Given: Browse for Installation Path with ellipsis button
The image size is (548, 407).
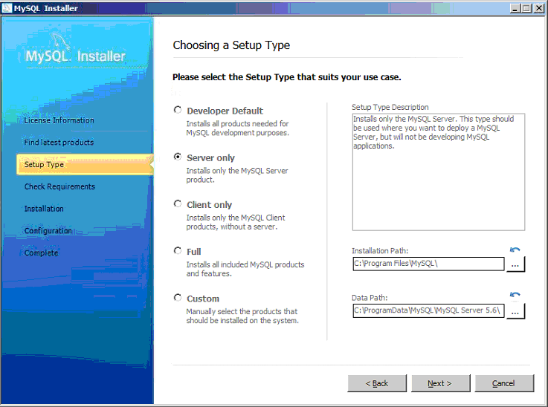Looking at the screenshot, I should pyautogui.click(x=515, y=264).
